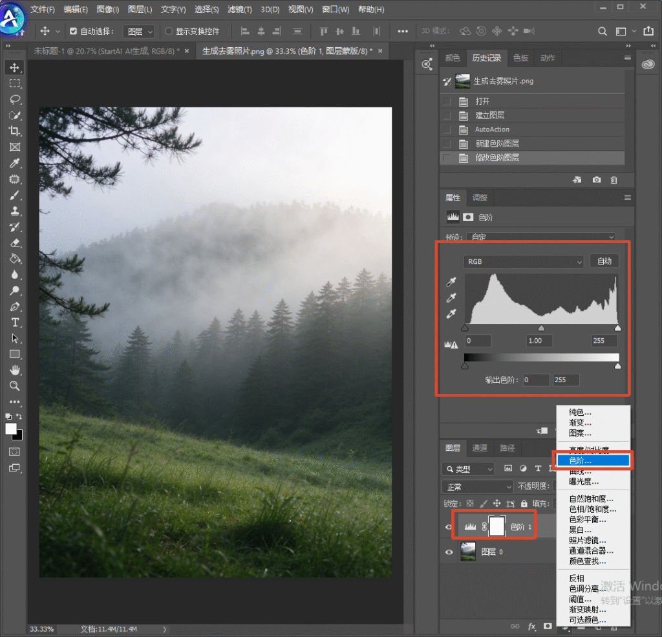This screenshot has width=662, height=637.
Task: Select the Pen tool
Action: pos(15,307)
